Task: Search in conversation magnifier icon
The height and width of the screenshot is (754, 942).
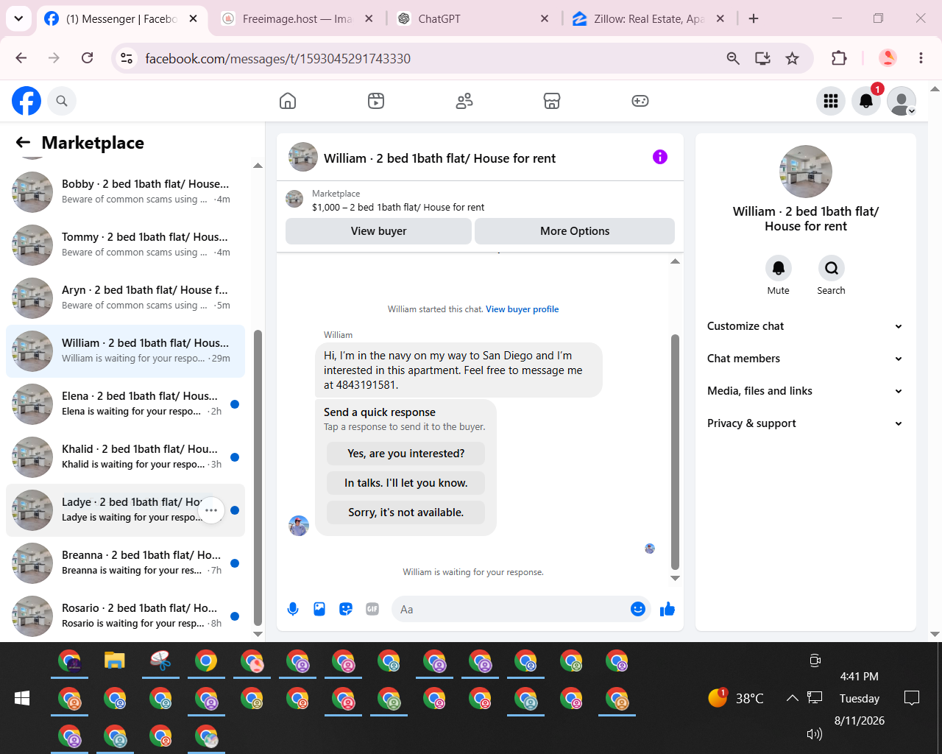Action: click(x=831, y=268)
